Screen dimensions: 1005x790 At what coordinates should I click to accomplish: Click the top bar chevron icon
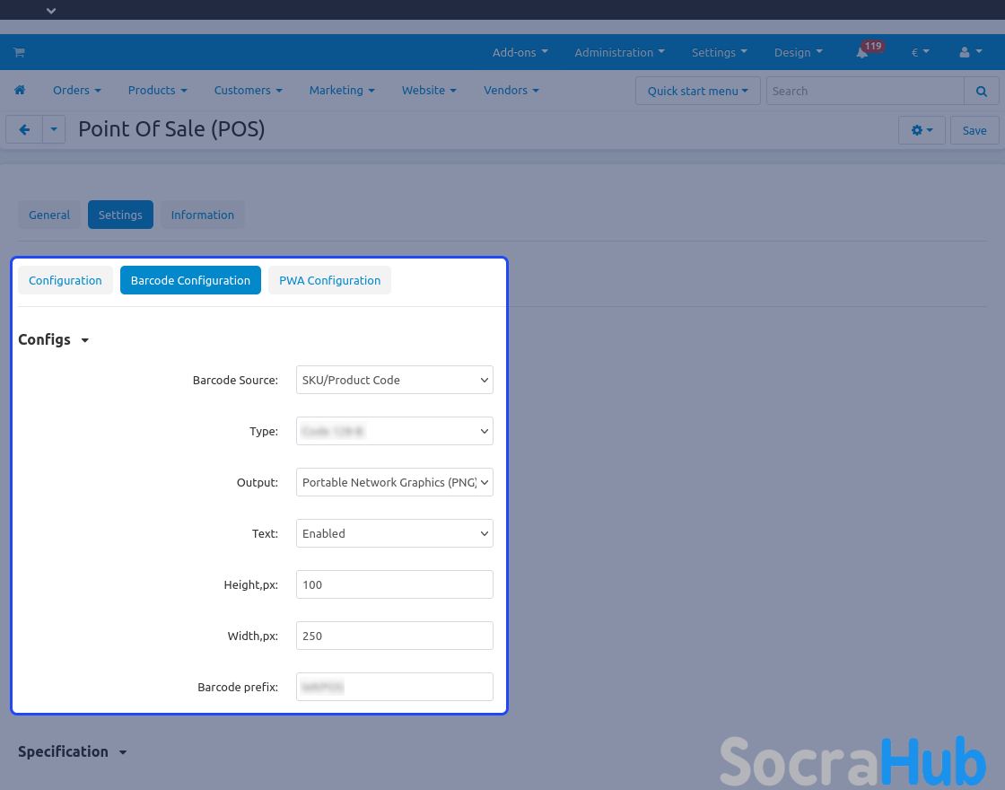click(x=51, y=11)
